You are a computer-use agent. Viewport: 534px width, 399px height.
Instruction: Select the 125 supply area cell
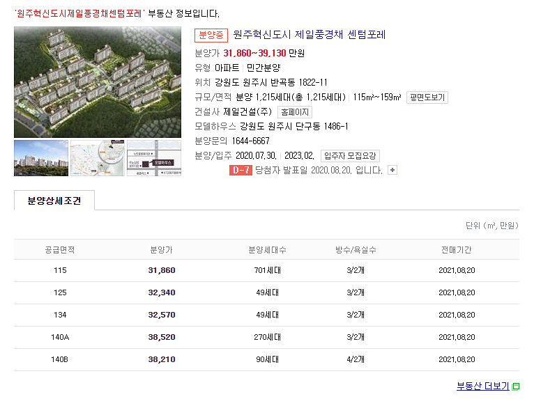[x=60, y=292]
